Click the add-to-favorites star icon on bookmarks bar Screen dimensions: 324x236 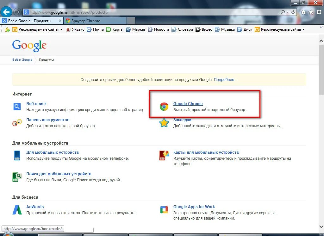pyautogui.click(x=7, y=29)
